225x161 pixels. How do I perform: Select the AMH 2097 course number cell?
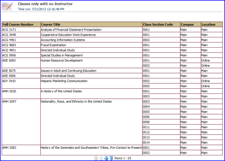[x=21, y=122]
